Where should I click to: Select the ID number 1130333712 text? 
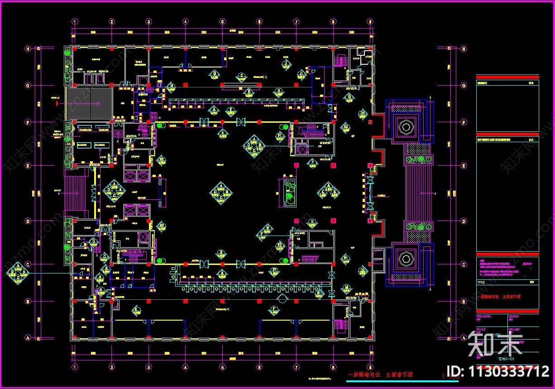pos(498,372)
